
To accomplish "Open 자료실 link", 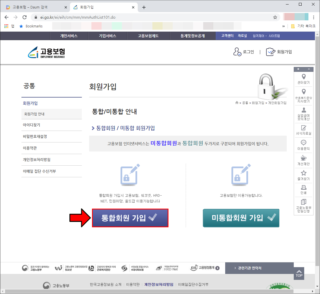I will (242, 36).
